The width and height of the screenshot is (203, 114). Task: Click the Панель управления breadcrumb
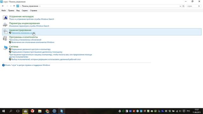coord(30,6)
